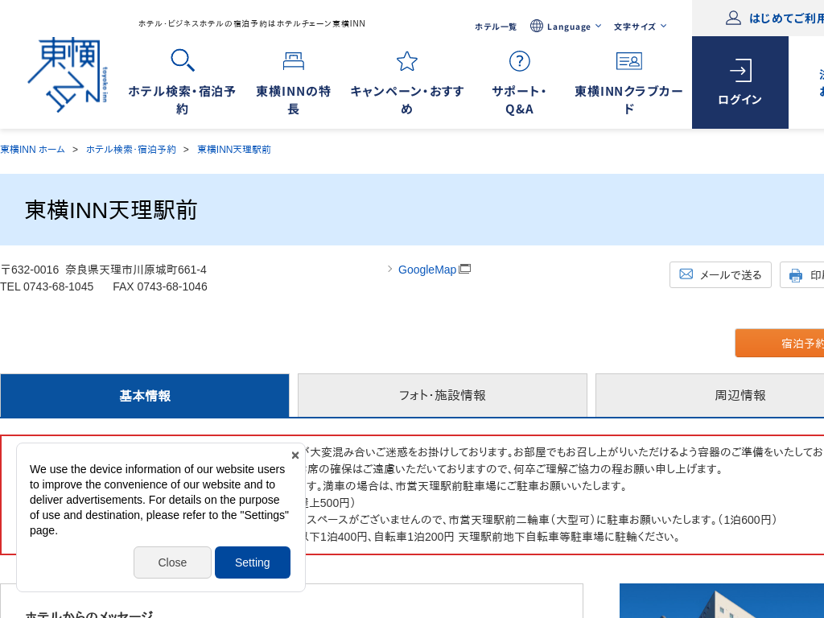Screen dimensions: 824x618
Task: Click the question mark support icon
Action: pos(519,61)
